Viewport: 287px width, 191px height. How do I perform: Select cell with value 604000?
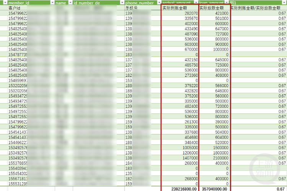214,137
